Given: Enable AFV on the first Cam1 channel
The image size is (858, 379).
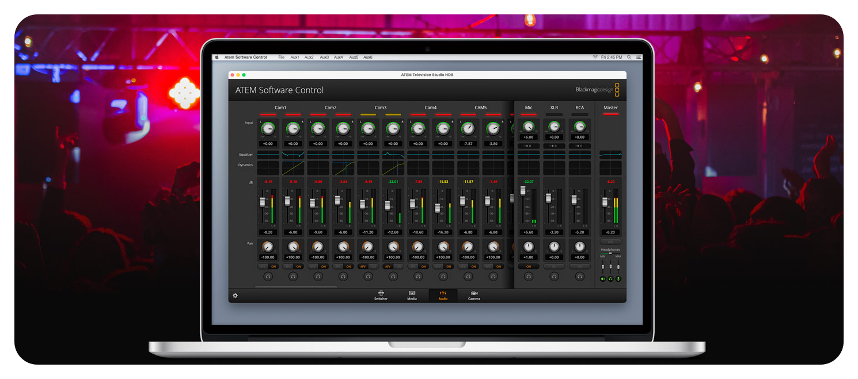Looking at the screenshot, I should [262, 266].
